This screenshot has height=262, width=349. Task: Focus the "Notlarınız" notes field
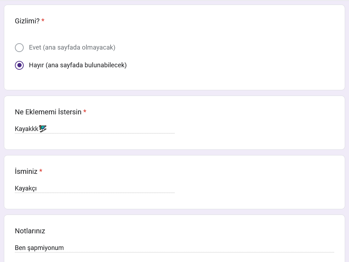click(x=174, y=248)
